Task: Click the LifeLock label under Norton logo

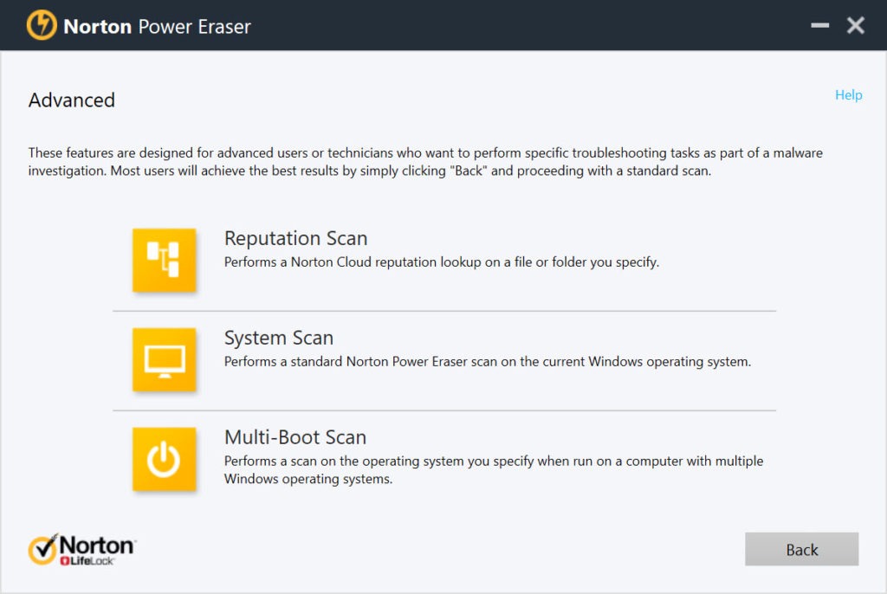Action: point(91,562)
